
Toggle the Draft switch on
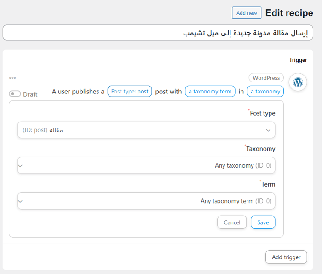point(15,94)
